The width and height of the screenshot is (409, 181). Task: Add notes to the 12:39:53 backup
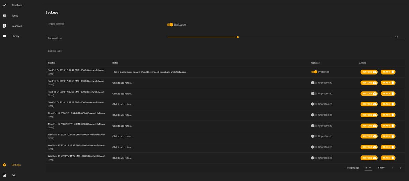tap(122, 83)
